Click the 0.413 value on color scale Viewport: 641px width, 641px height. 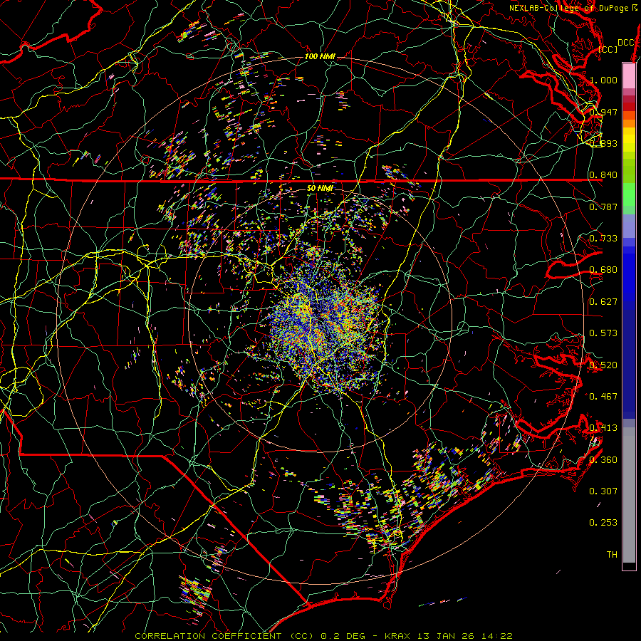pyautogui.click(x=603, y=428)
